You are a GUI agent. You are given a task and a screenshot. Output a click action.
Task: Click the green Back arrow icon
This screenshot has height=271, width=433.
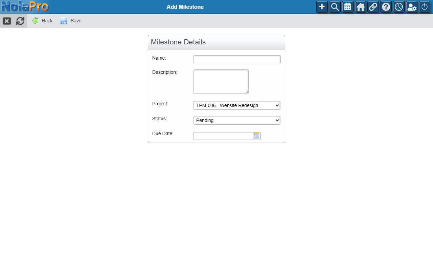pyautogui.click(x=35, y=21)
